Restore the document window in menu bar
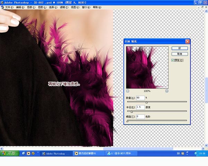This screenshot has height=166, width=208. [202, 7]
